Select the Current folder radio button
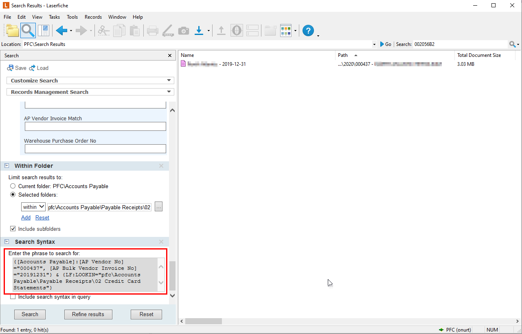Screen dimensions: 522x334 click(x=13, y=186)
